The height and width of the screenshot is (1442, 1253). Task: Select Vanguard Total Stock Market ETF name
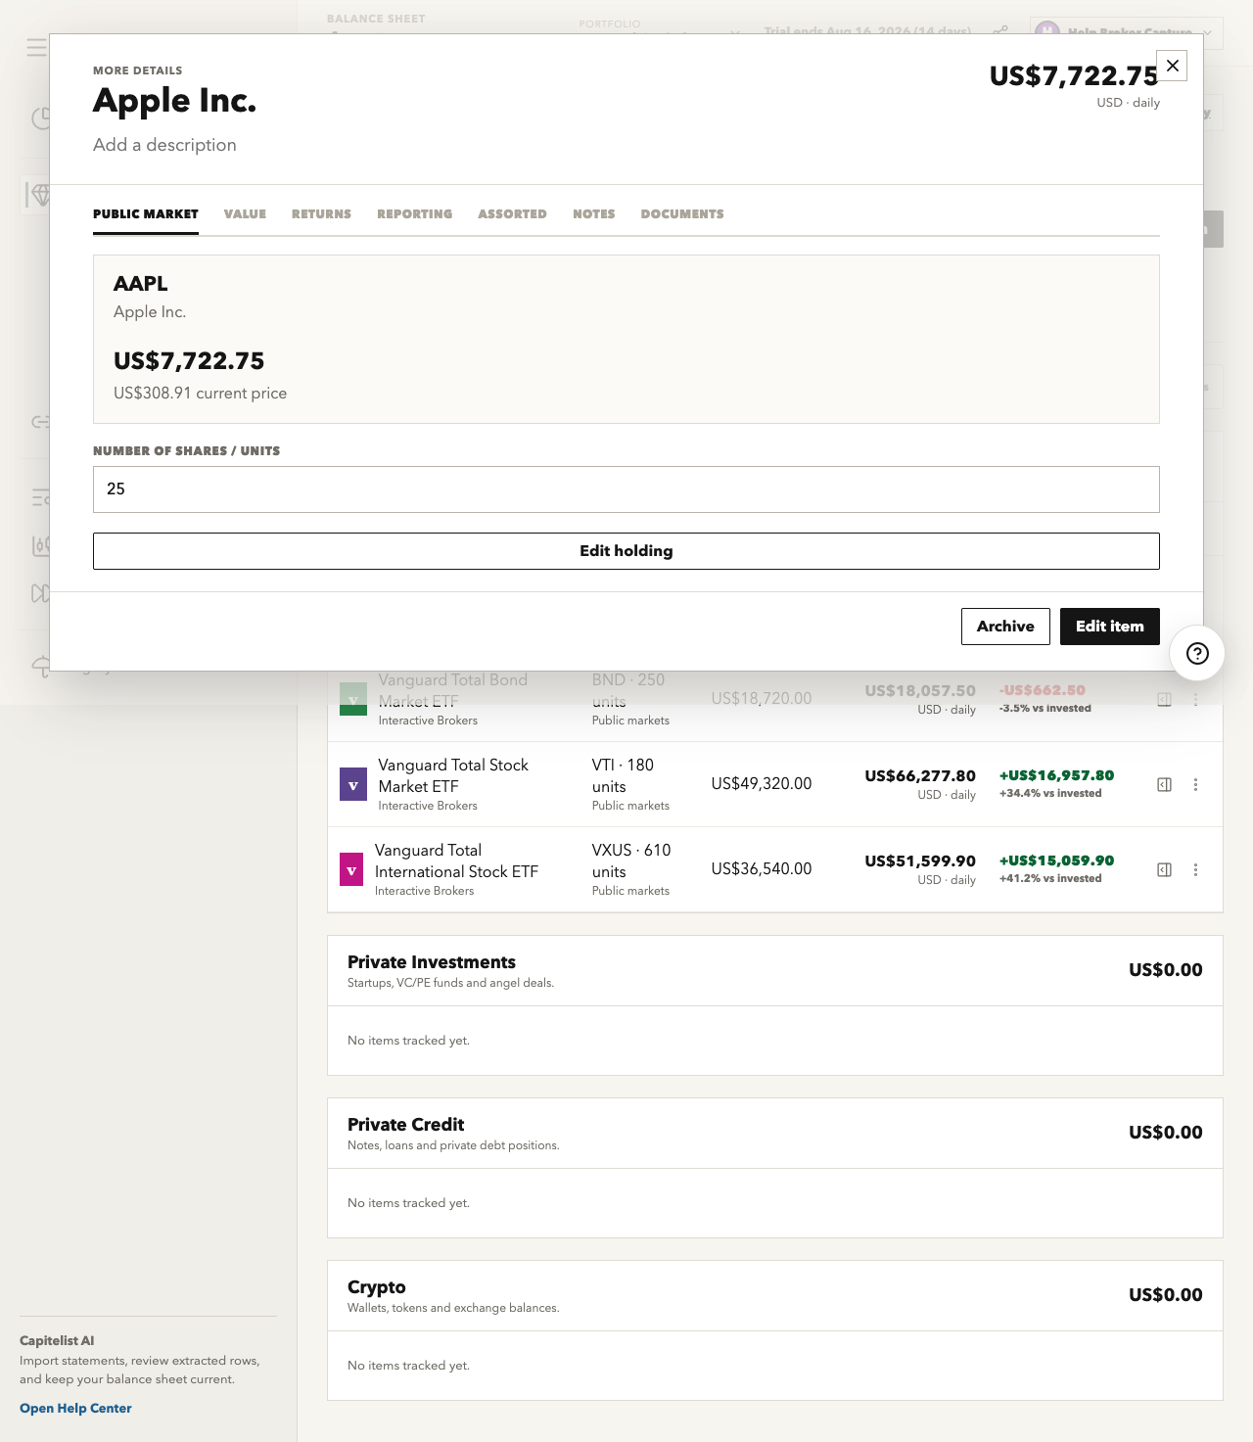click(x=453, y=775)
